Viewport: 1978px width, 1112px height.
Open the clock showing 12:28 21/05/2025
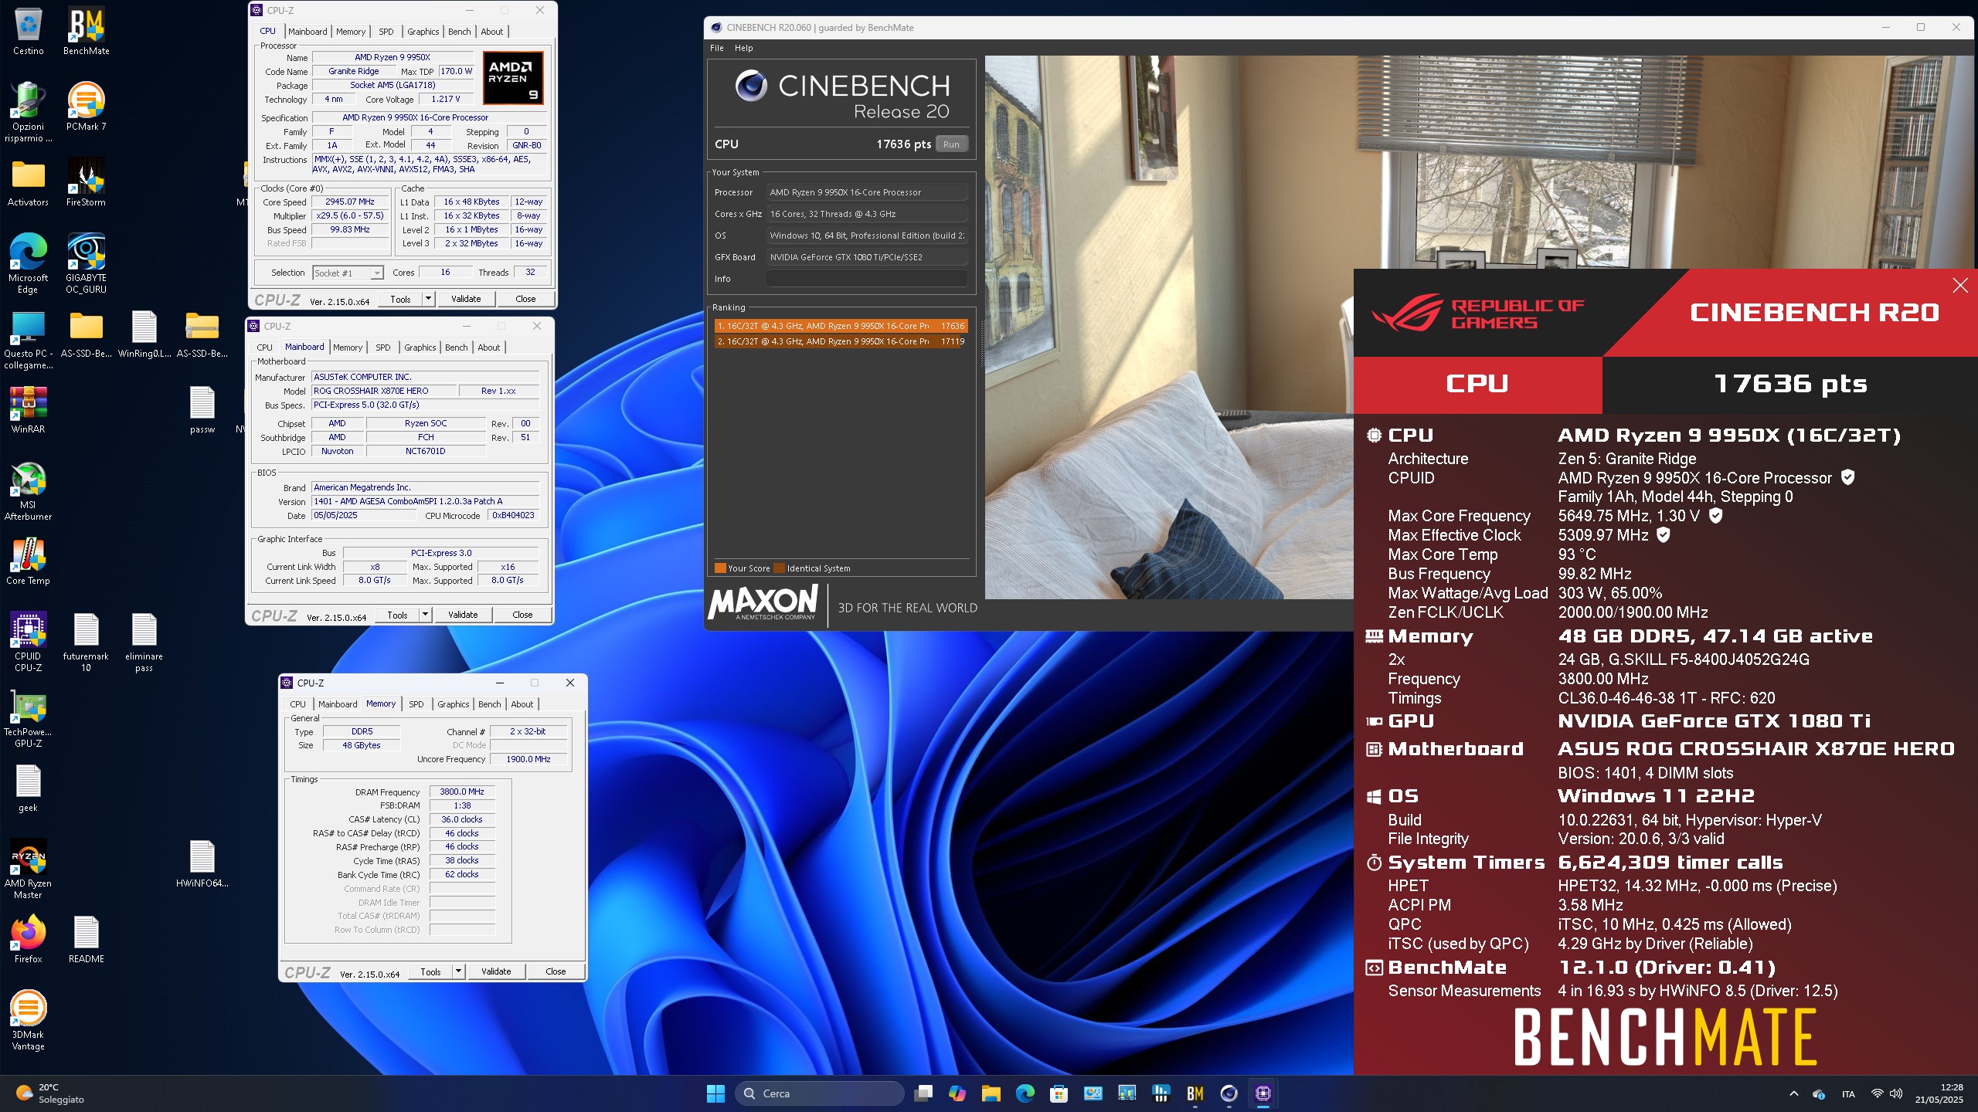tap(1939, 1093)
